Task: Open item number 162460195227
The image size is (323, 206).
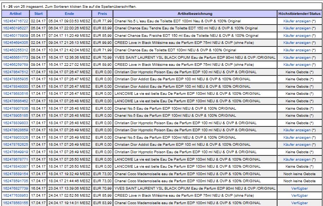Action: [x=15, y=28]
